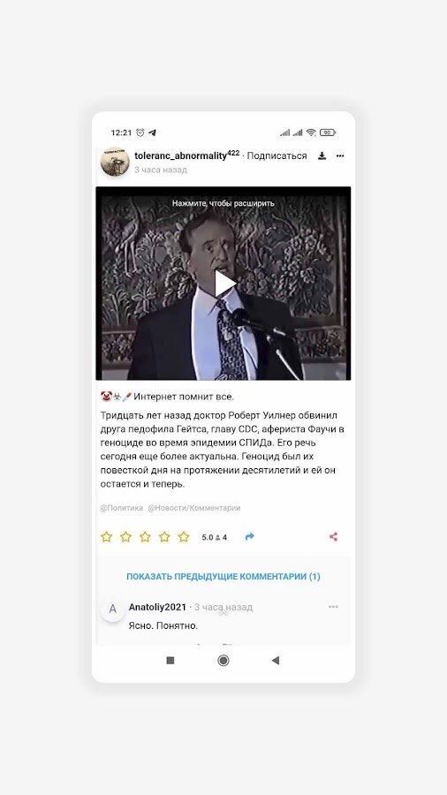
Task: Tap the download icon next to Подписаться
Action: pos(322,156)
